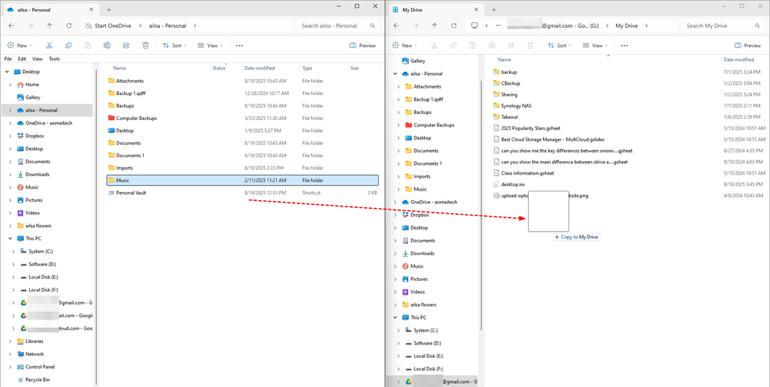Click the Delete trash icon in left toolbar
770x387 pixels.
tap(146, 46)
